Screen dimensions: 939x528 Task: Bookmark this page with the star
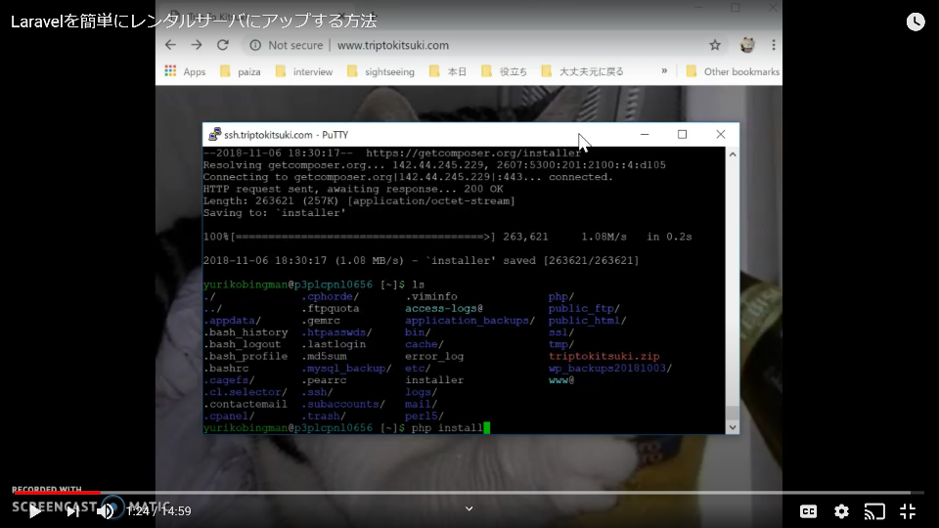(x=715, y=45)
